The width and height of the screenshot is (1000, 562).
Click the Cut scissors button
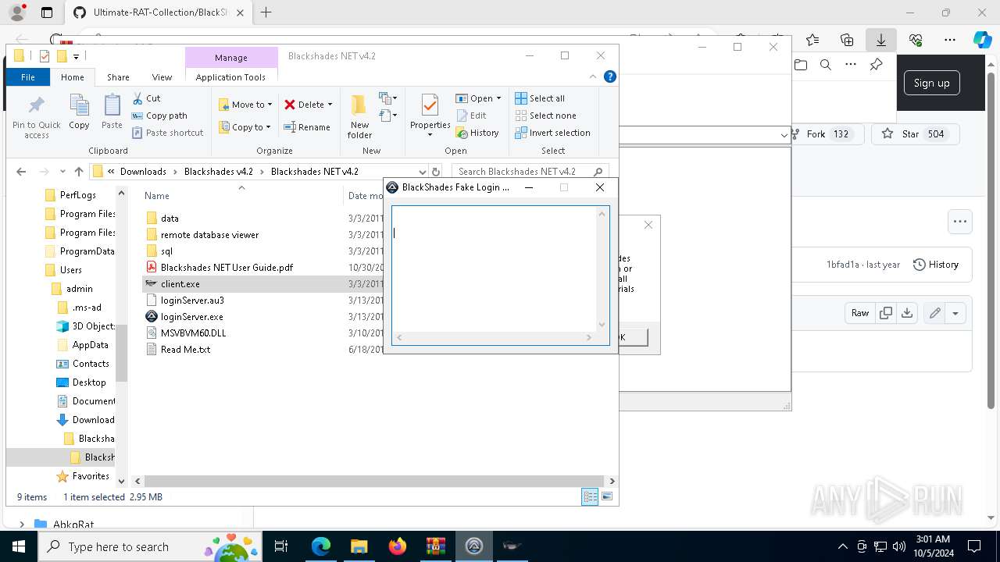(146, 98)
